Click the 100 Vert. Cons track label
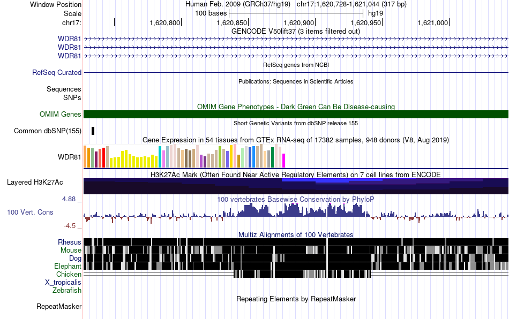The height and width of the screenshot is (319, 509). click(x=30, y=212)
